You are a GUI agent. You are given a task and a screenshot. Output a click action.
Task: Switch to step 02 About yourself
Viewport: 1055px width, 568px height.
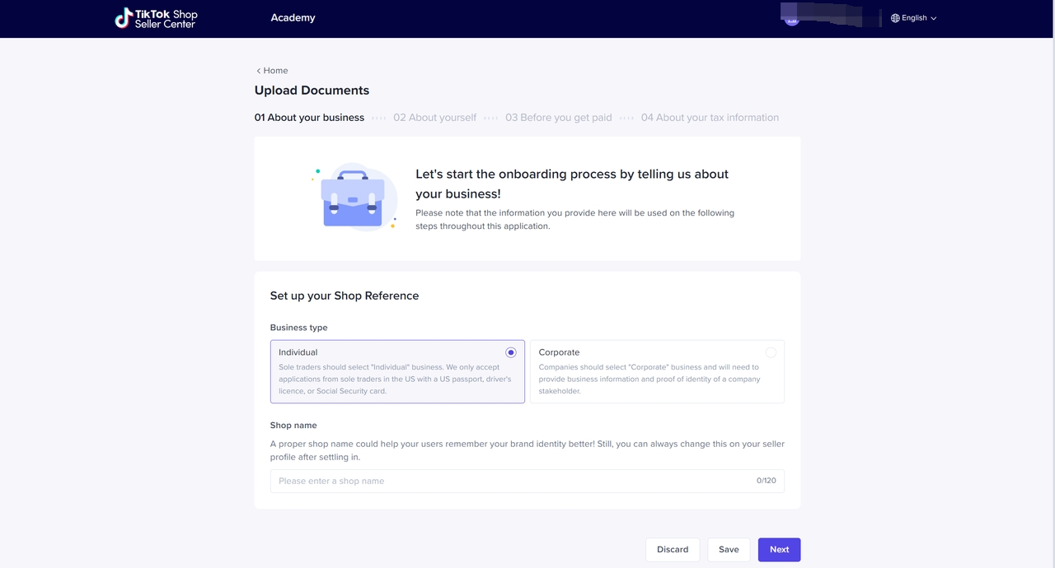434,118
